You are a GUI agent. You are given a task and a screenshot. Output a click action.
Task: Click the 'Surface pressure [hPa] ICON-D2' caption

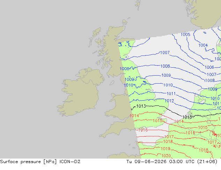pyautogui.click(x=40, y=162)
